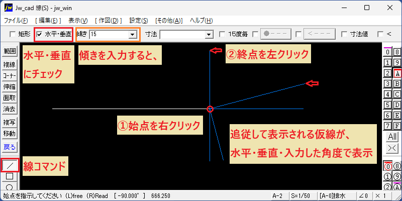Activate the 複線 double line tool

(x=10, y=65)
